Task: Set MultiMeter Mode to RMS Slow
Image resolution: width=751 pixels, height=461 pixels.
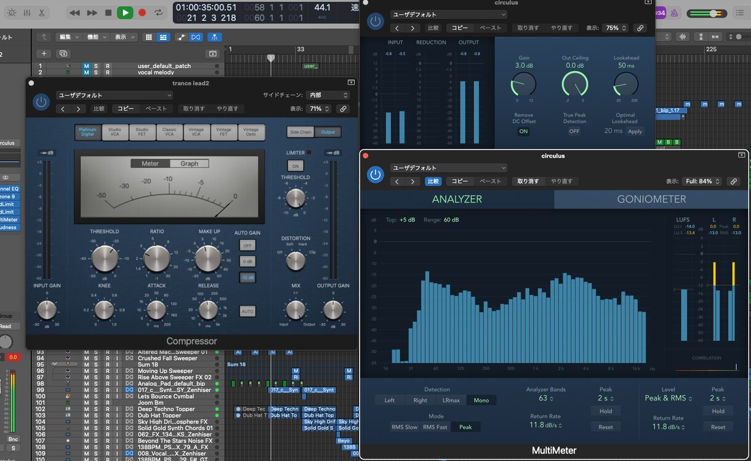Action: pyautogui.click(x=404, y=427)
